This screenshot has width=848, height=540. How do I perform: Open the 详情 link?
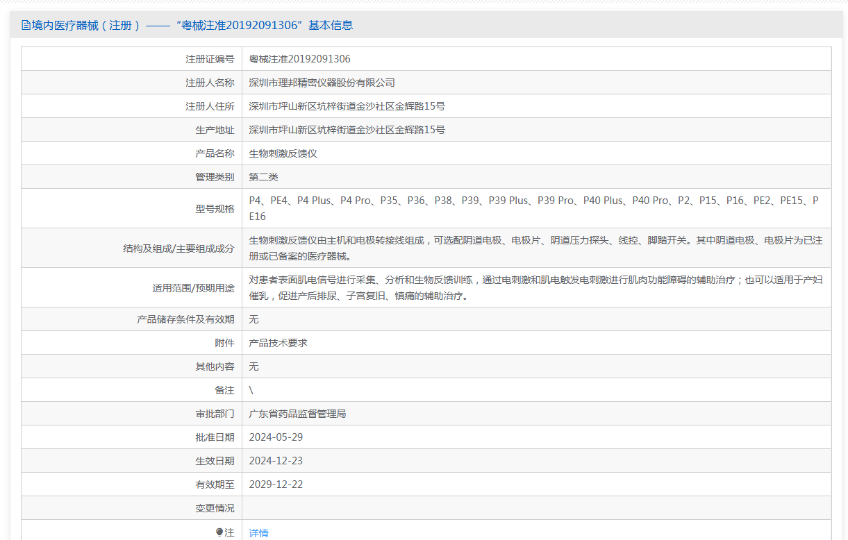tap(258, 533)
